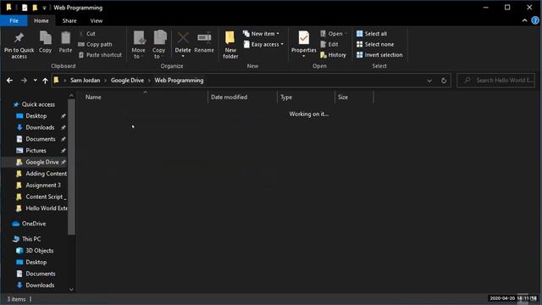
Task: Open pinned Downloads under Quick access
Action: [x=40, y=127]
